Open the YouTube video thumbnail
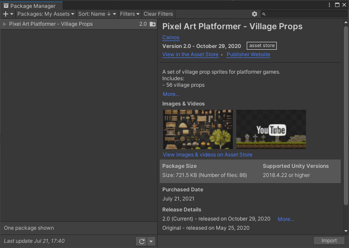 (x=271, y=129)
